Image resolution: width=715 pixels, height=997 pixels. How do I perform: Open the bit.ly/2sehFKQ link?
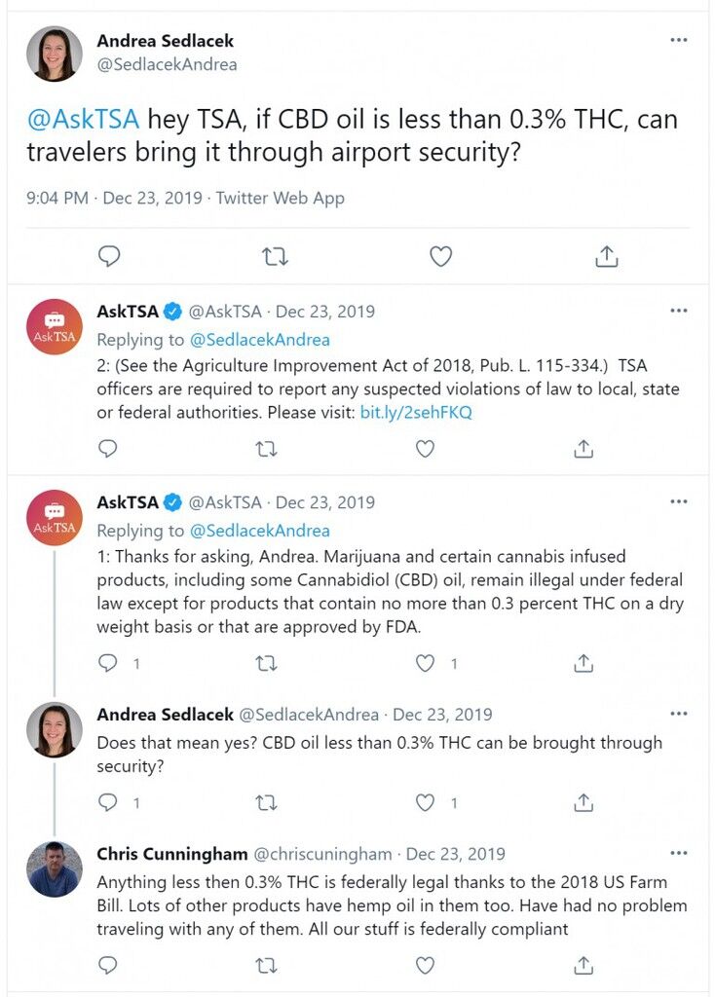pos(416,412)
